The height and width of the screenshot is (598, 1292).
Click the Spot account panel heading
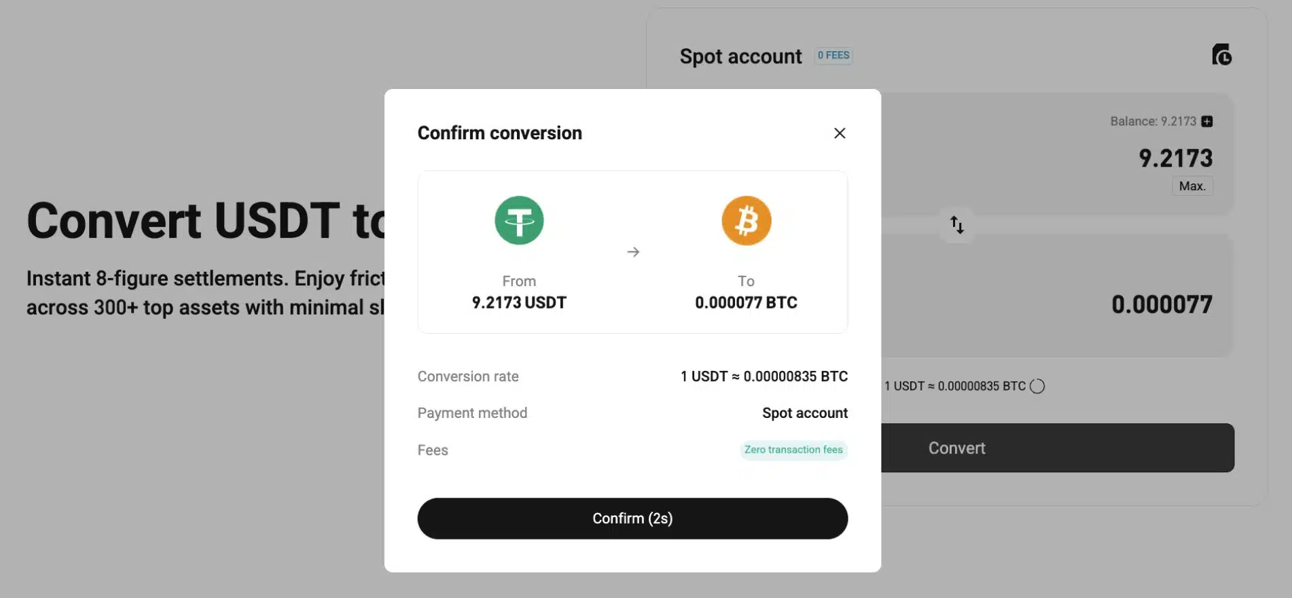(740, 56)
